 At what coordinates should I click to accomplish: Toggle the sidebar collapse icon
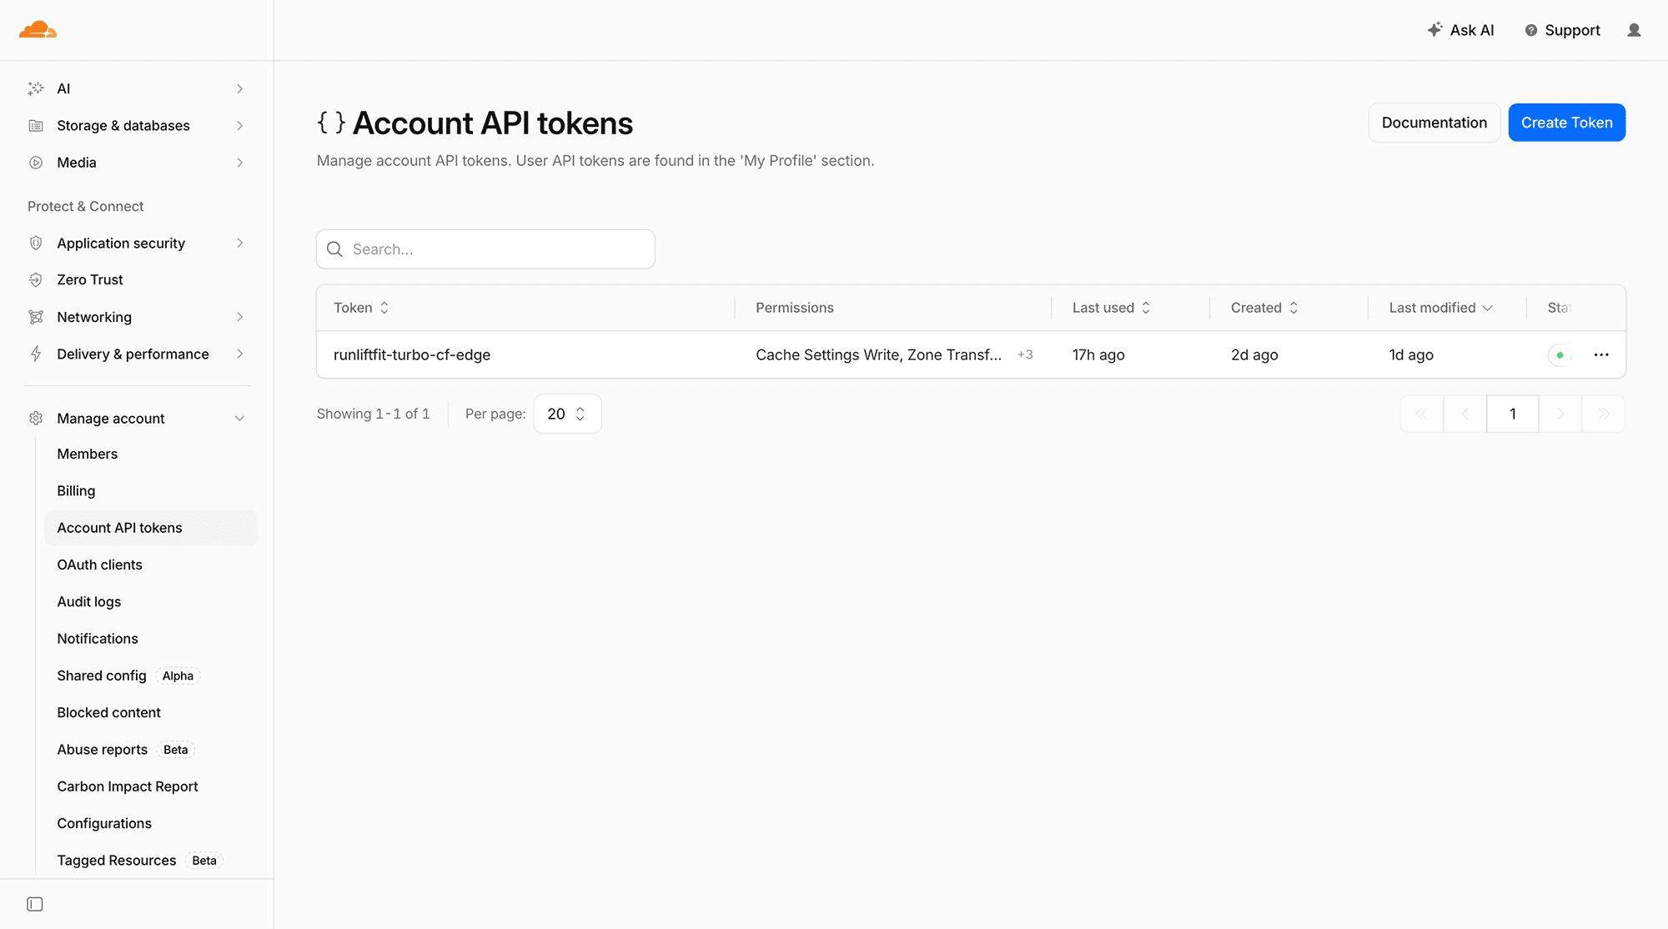click(x=35, y=904)
